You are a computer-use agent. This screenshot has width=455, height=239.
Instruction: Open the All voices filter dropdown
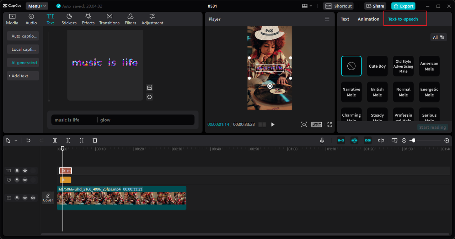[x=438, y=37]
